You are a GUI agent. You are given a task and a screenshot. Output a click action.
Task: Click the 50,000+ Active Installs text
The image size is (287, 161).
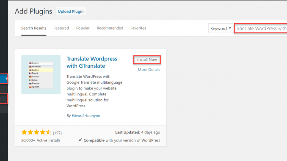[x=41, y=140]
